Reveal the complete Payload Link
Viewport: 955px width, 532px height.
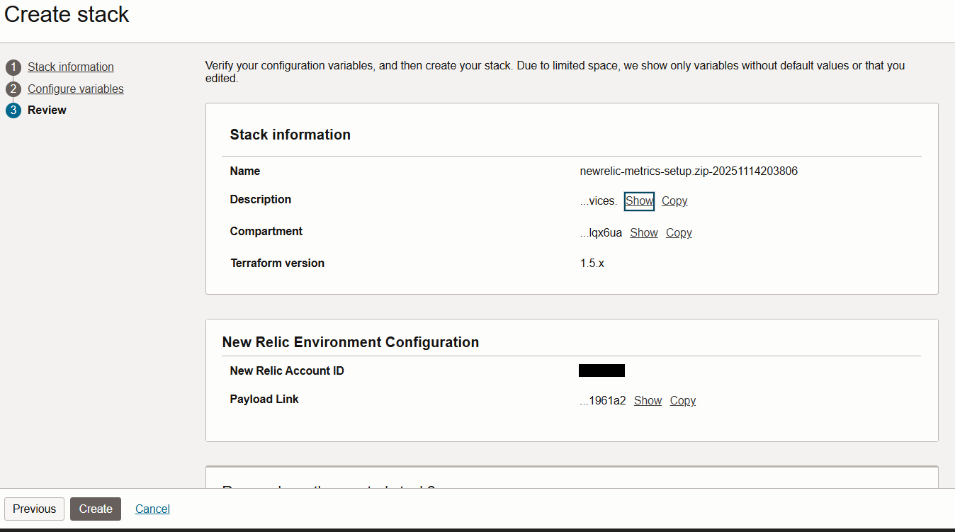pos(648,400)
